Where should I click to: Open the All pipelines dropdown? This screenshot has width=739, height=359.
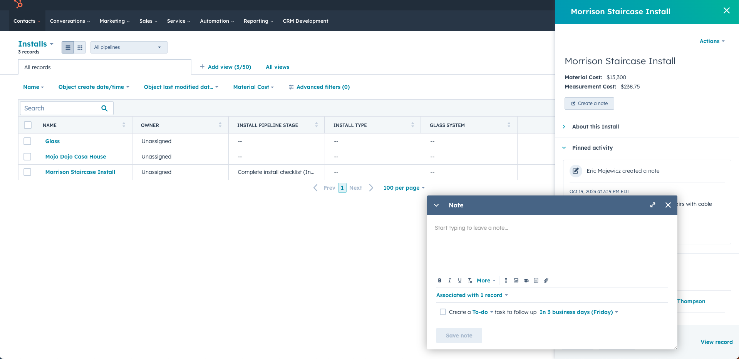129,47
